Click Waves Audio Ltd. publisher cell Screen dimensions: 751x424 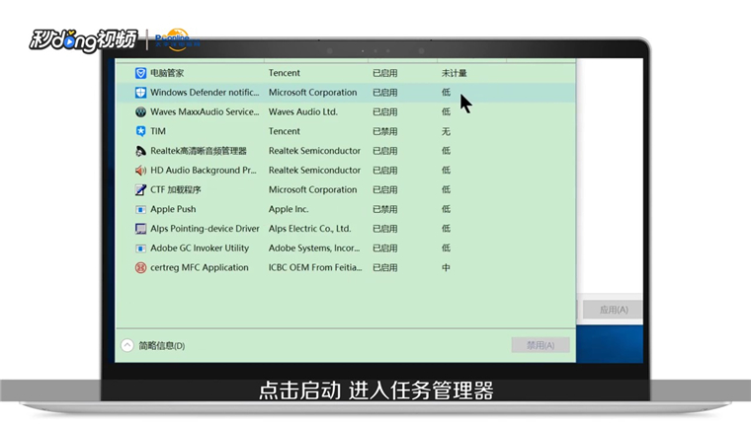point(302,111)
